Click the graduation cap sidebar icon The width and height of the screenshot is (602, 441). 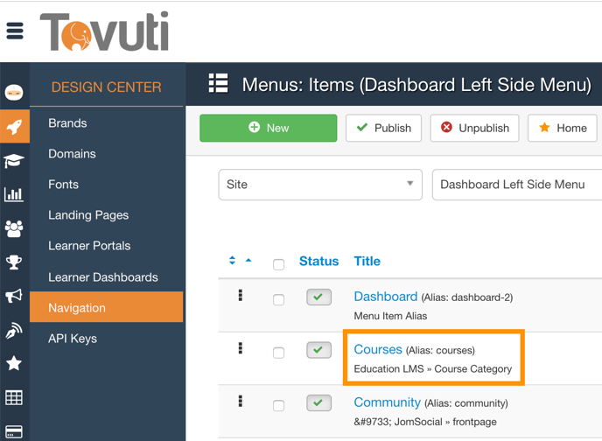[x=14, y=161]
